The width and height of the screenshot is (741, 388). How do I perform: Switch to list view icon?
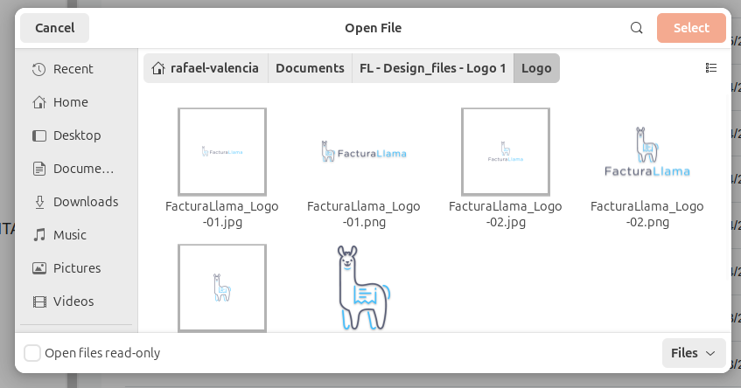(x=710, y=68)
